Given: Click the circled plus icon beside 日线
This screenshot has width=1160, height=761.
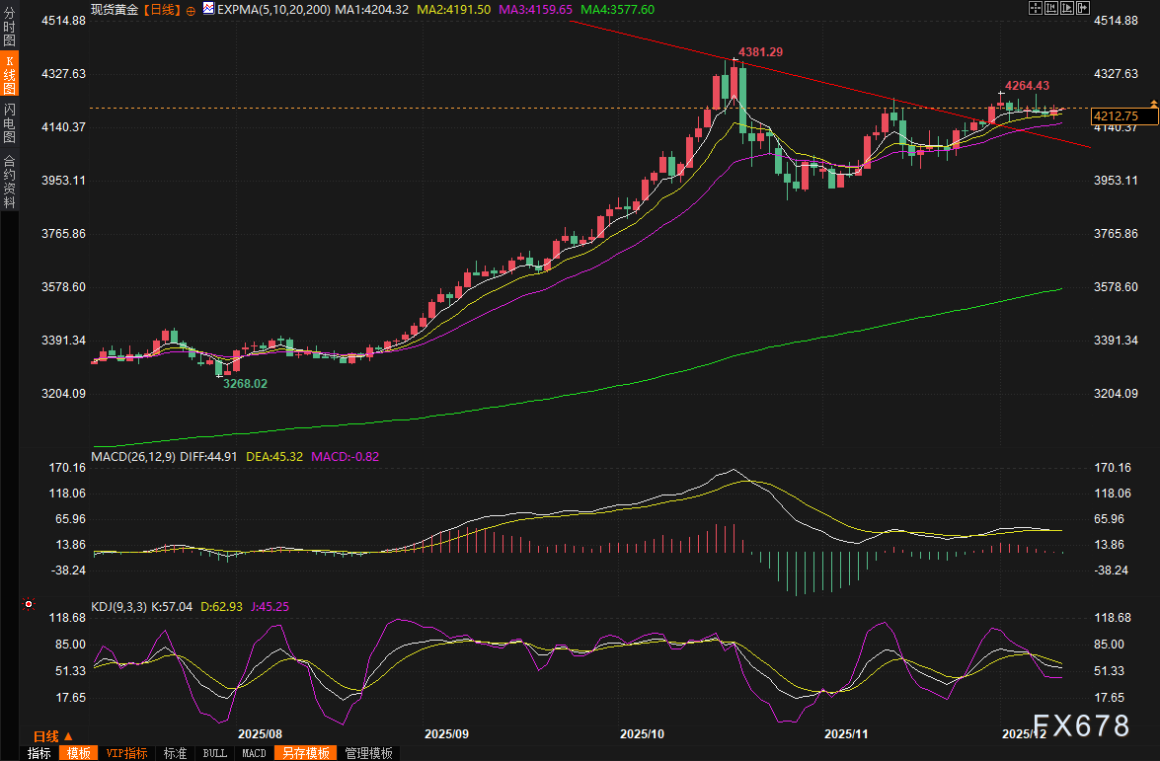Looking at the screenshot, I should click(x=191, y=11).
